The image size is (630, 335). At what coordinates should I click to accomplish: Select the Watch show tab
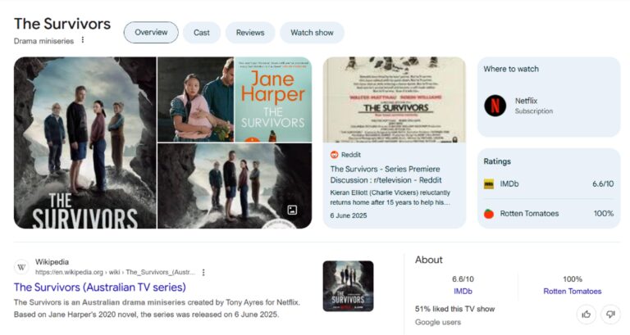coord(312,33)
